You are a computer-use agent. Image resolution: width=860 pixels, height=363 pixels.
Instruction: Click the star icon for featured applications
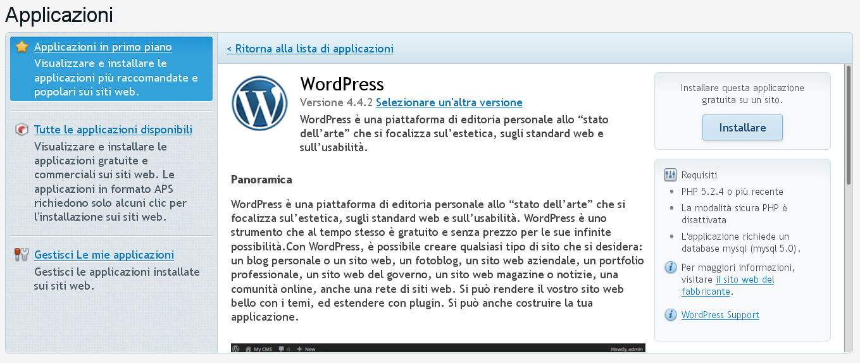[x=22, y=47]
